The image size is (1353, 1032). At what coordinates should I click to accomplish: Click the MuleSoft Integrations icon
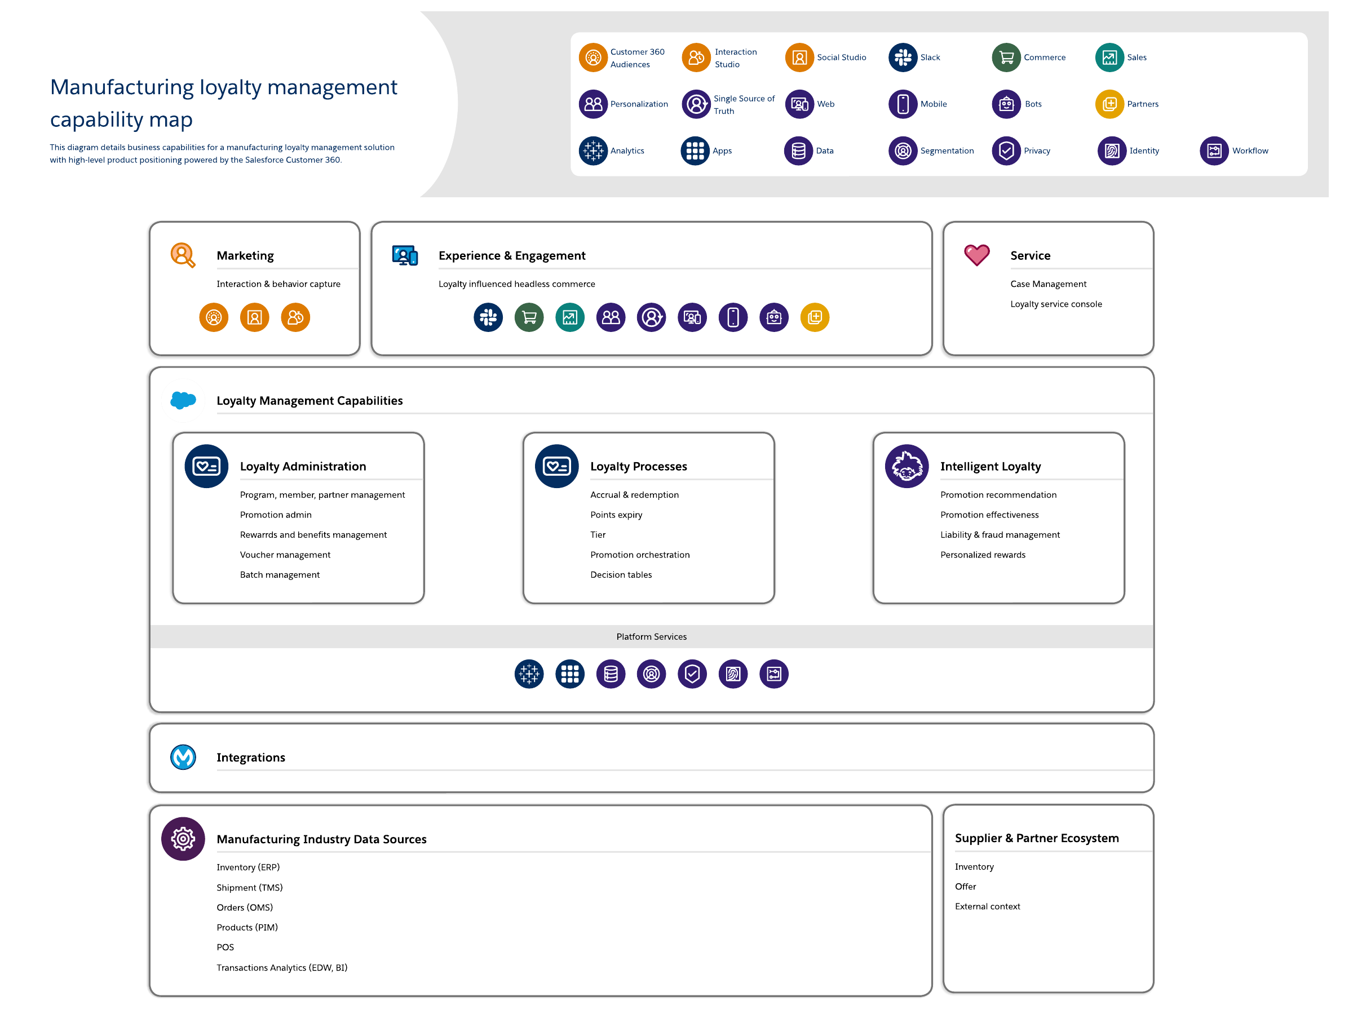[x=183, y=757]
